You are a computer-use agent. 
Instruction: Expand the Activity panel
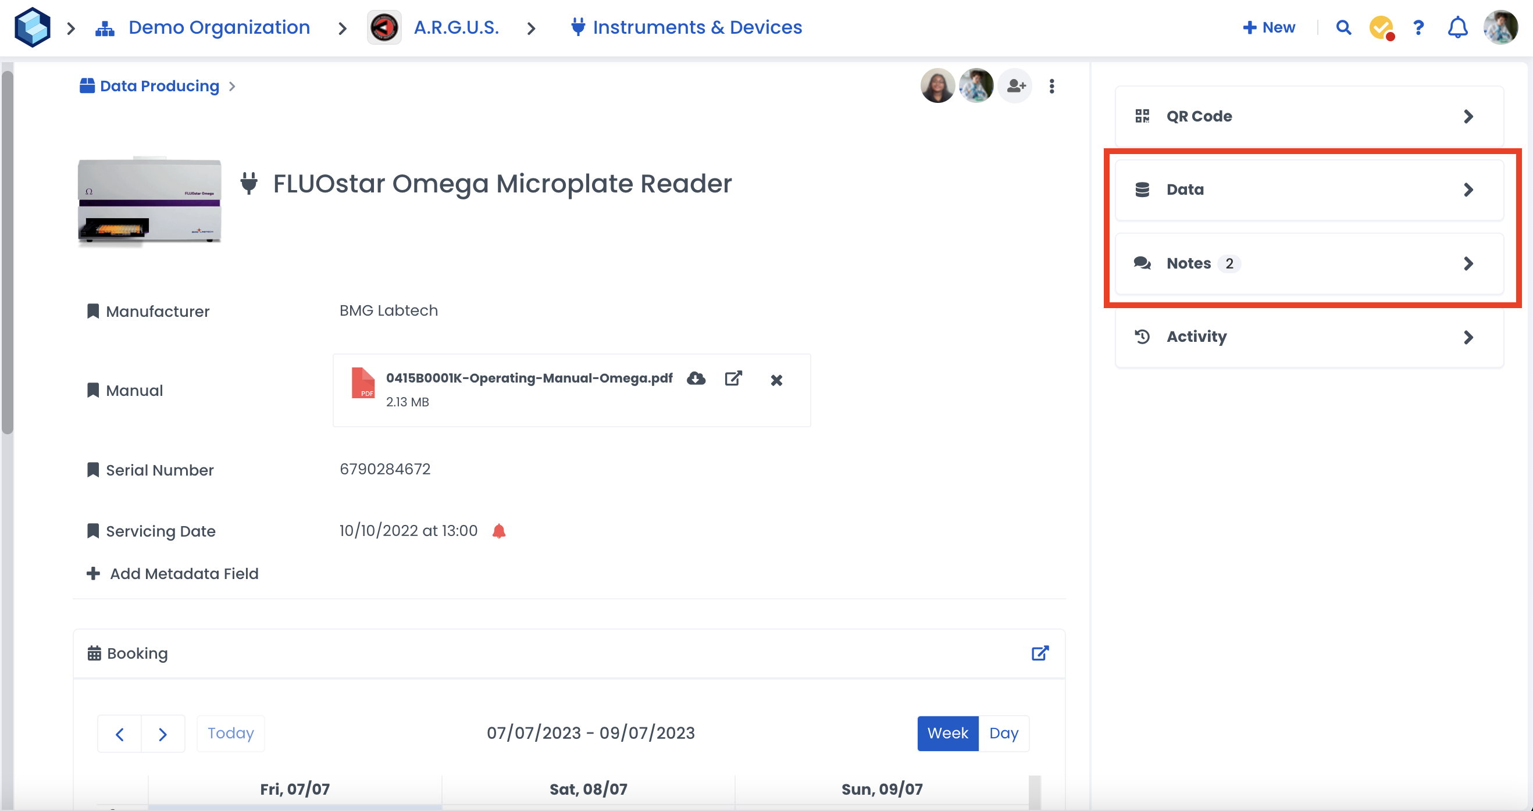(1309, 337)
